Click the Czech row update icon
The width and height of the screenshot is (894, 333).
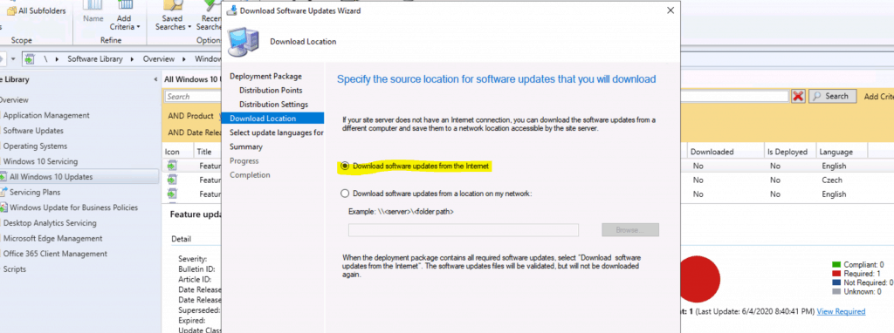coord(173,180)
